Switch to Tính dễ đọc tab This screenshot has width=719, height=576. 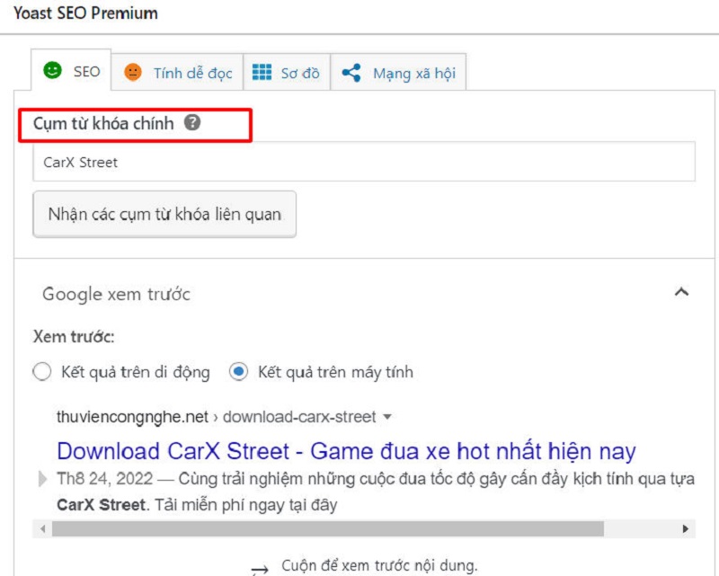click(x=177, y=73)
